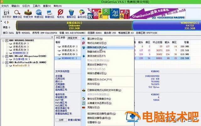Viewport: 201px width, 126px height.
Task: Click the 619.9MB capacity cell
Action: pos(185,54)
